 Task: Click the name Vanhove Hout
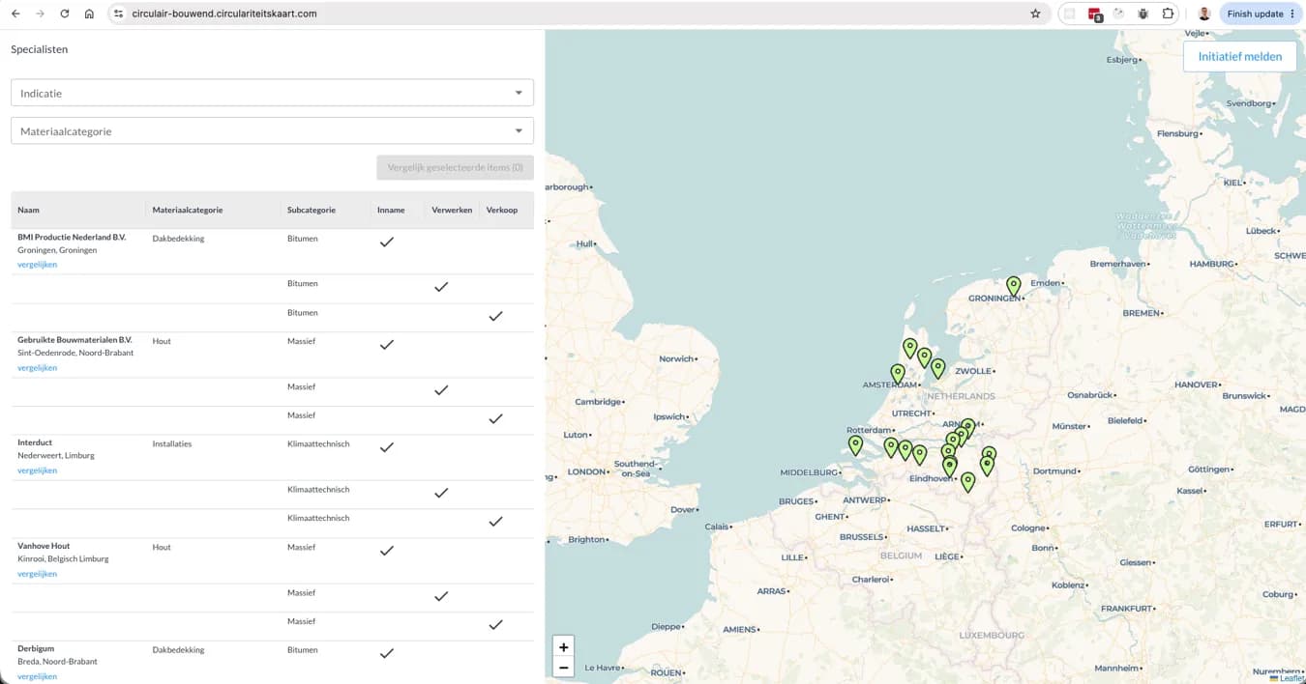coord(44,546)
